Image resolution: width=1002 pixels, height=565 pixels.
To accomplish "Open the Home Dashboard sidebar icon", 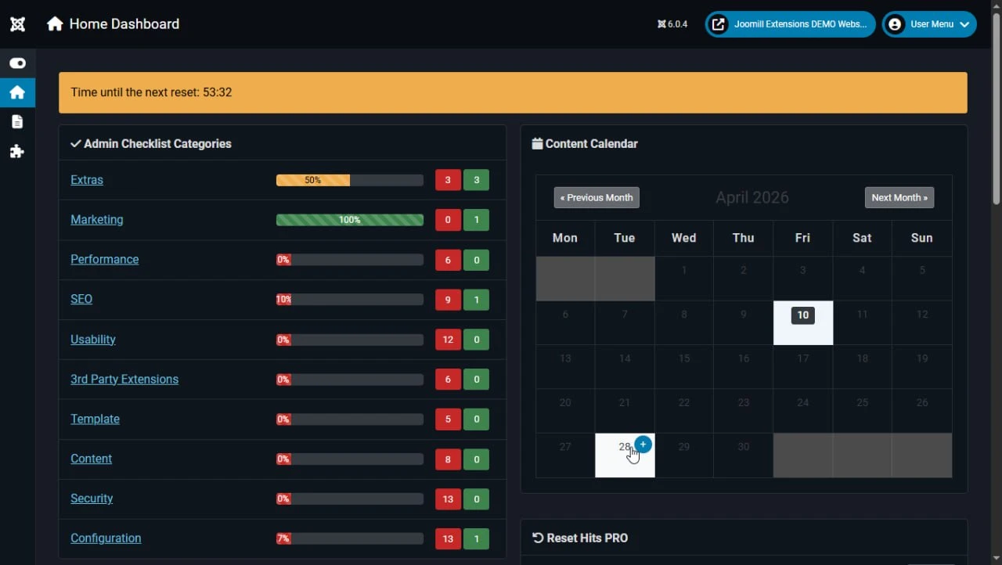I will coord(17,92).
